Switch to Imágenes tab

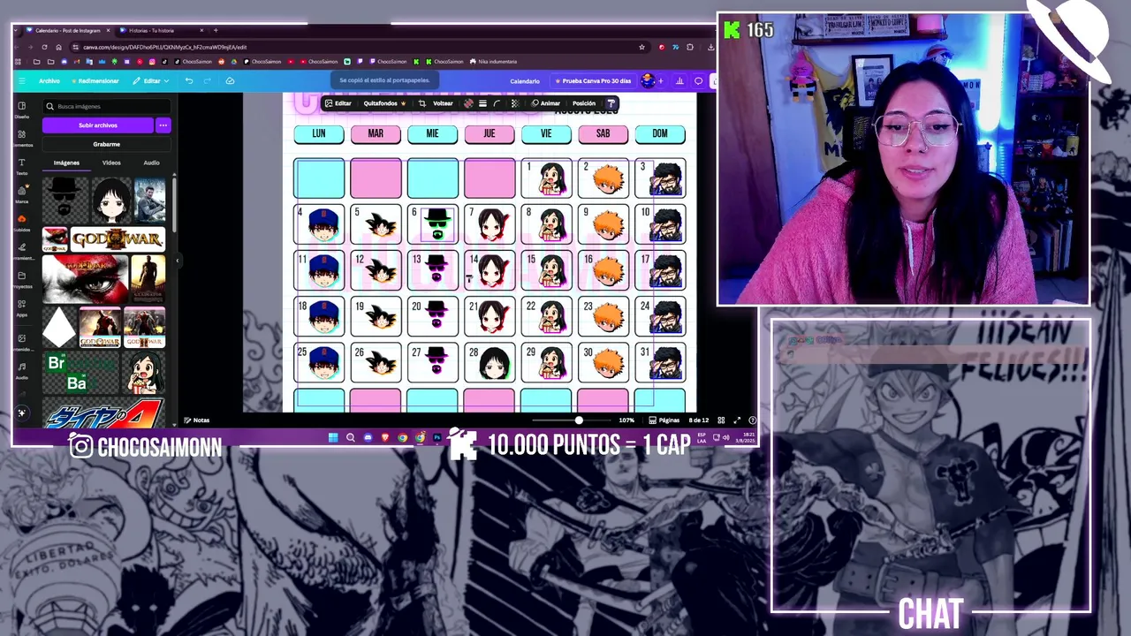tap(66, 163)
